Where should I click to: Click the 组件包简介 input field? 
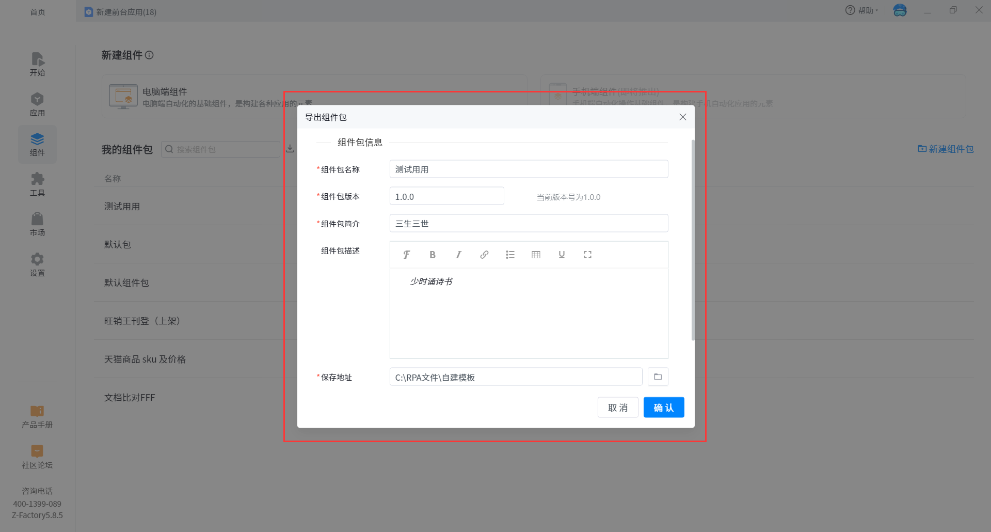tap(529, 224)
